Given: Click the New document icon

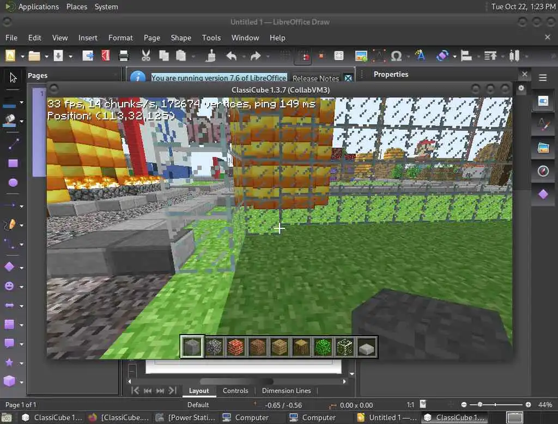Looking at the screenshot, I should 10,56.
